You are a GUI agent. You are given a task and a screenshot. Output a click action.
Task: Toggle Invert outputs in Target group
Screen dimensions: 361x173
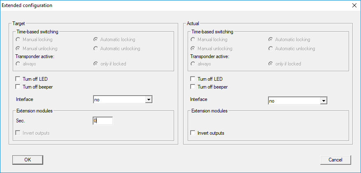pyautogui.click(x=18, y=133)
